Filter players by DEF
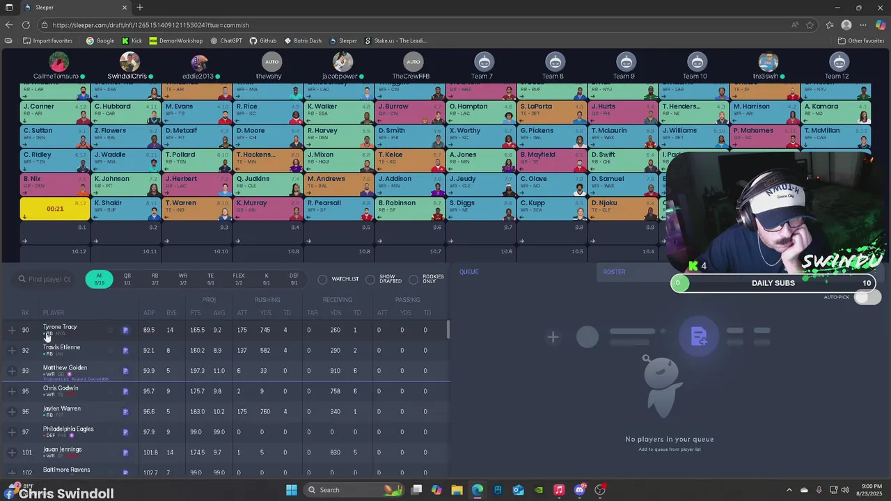Viewport: 891px width, 501px height. click(x=294, y=279)
